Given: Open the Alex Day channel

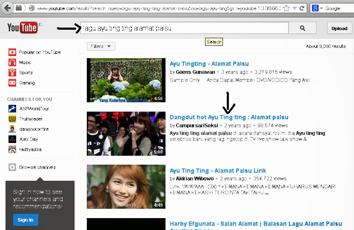Looking at the screenshot, I should tap(29, 139).
